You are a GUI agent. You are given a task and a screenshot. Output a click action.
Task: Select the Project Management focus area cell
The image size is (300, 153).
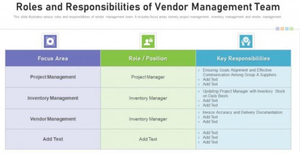(x=53, y=77)
